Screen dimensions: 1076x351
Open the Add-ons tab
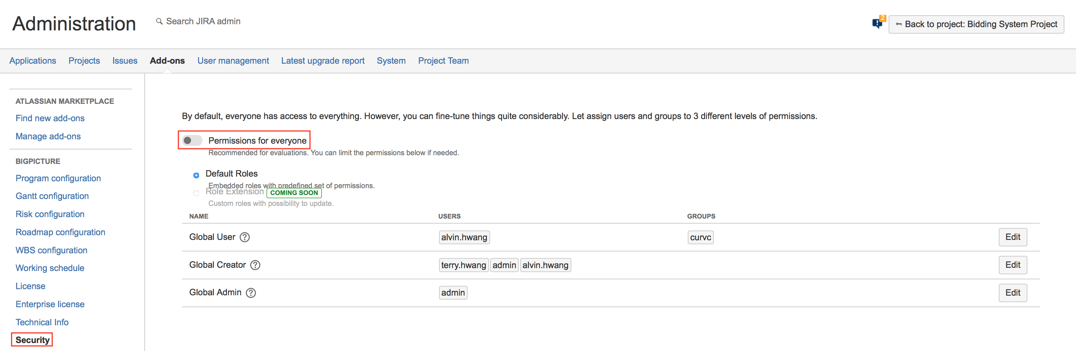tap(167, 61)
